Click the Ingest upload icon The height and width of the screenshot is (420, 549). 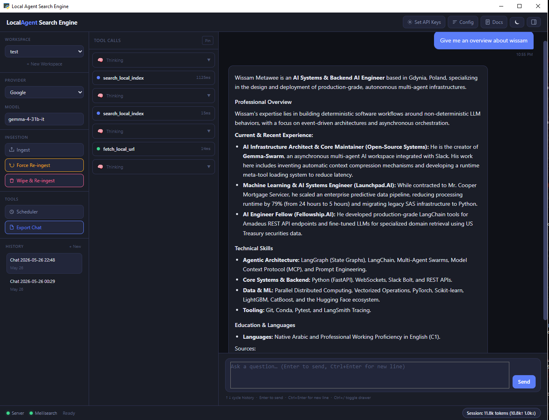12,150
